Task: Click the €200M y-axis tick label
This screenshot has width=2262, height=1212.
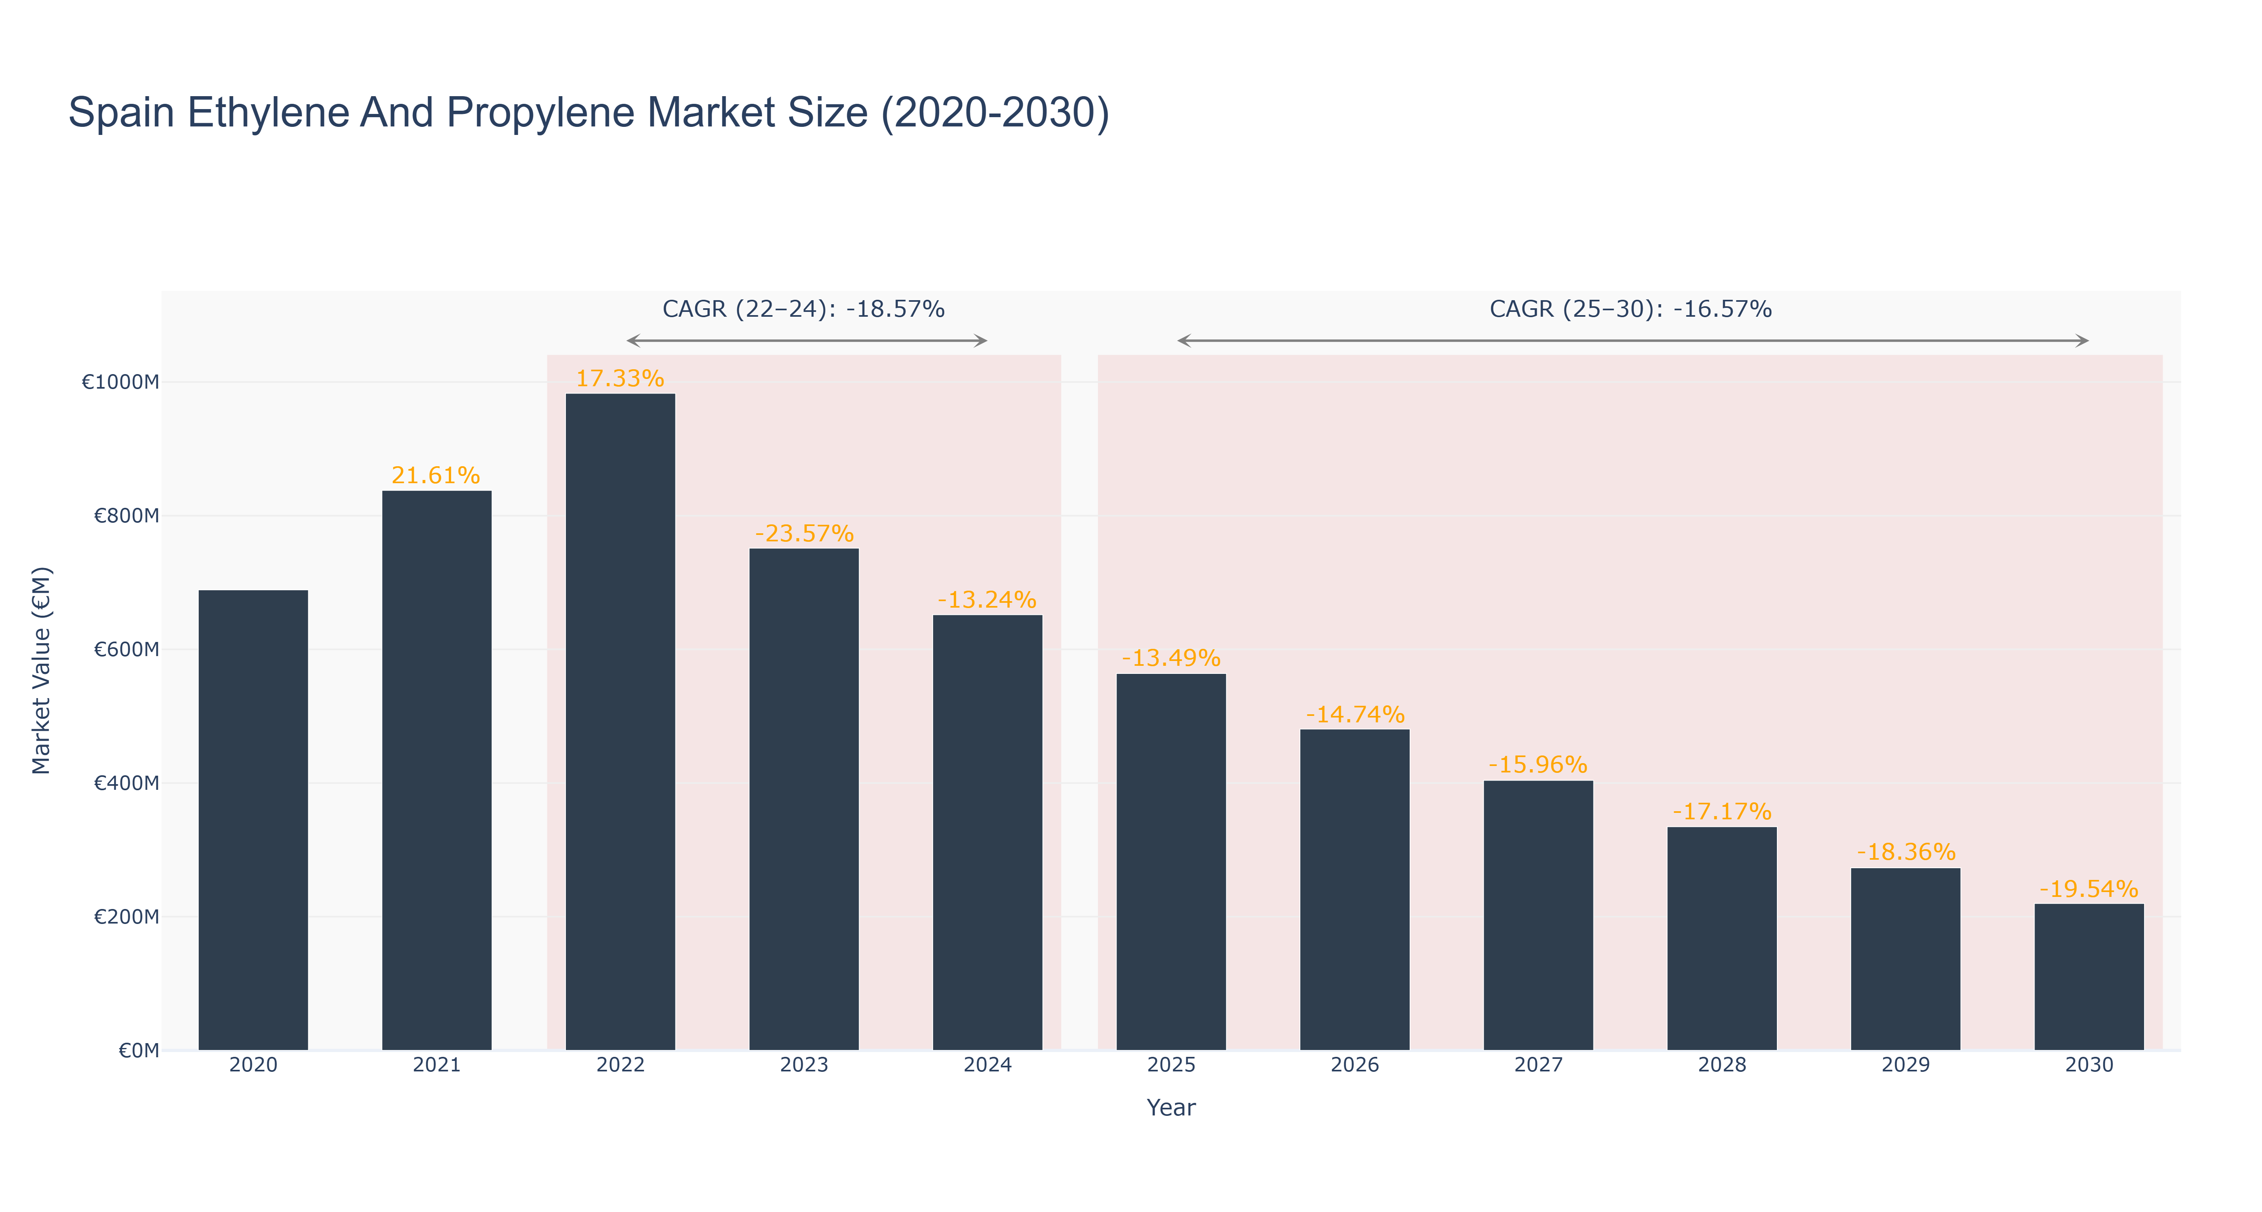Action: [126, 917]
